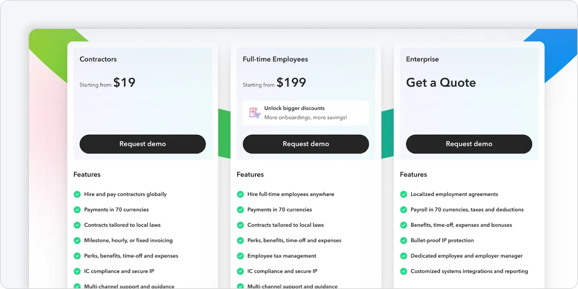
Task: Click Request demo under Contractors plan
Action: click(143, 144)
